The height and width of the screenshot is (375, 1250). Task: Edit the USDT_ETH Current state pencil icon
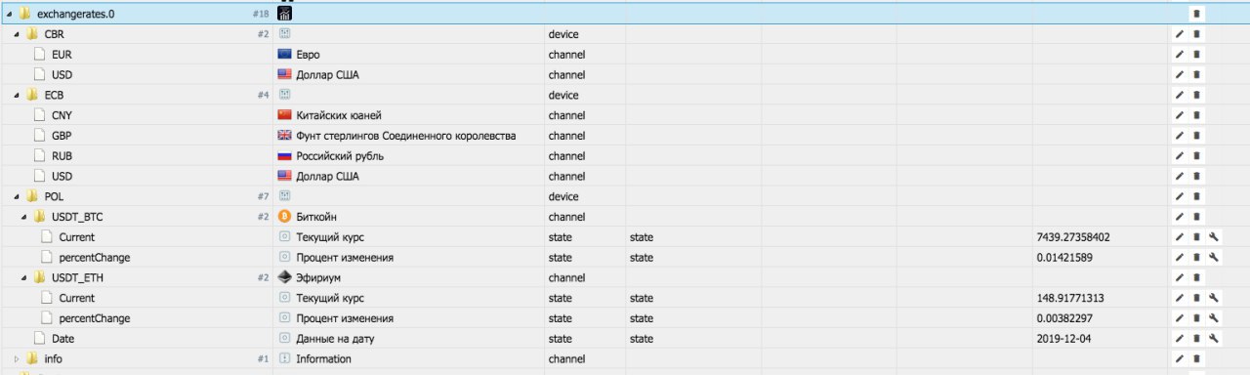tap(1181, 298)
